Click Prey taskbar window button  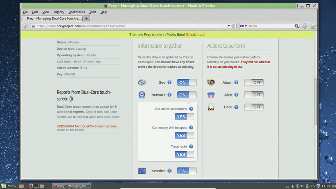pyautogui.click(x=71, y=186)
